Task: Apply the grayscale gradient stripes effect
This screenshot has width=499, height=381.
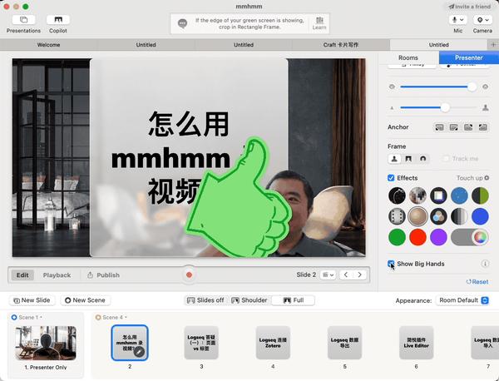Action: point(459,216)
